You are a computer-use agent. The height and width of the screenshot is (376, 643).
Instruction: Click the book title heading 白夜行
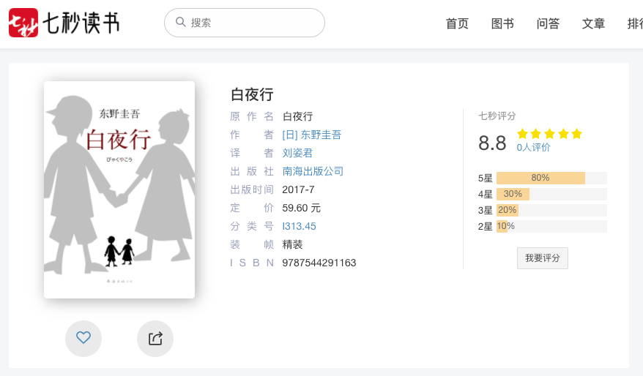coord(252,94)
